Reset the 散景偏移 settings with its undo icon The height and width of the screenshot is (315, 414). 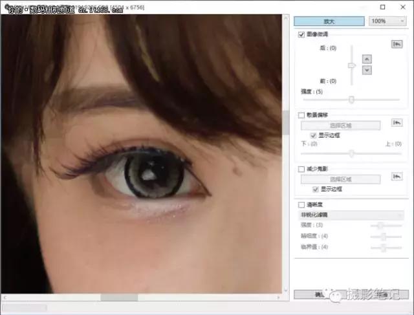click(397, 123)
